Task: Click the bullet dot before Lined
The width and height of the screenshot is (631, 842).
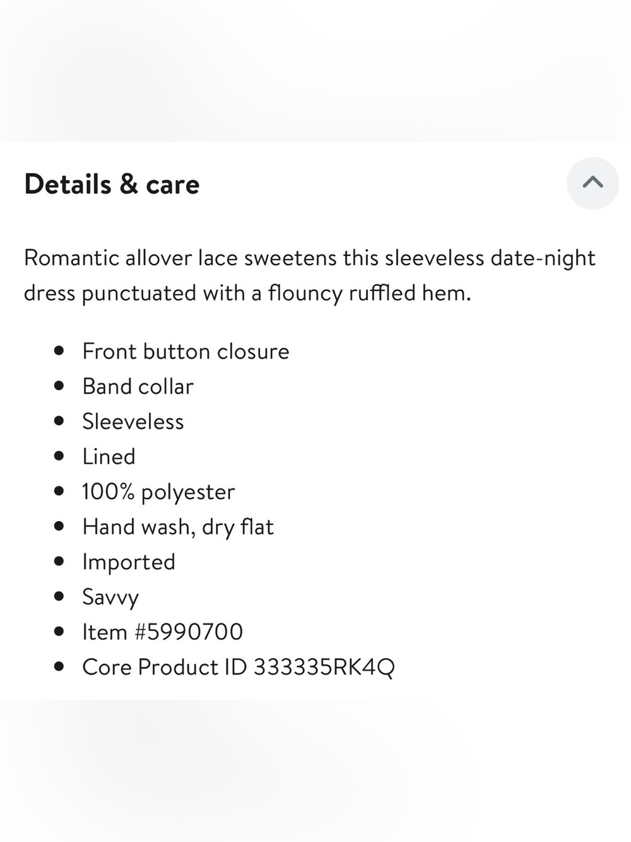Action: 59,455
